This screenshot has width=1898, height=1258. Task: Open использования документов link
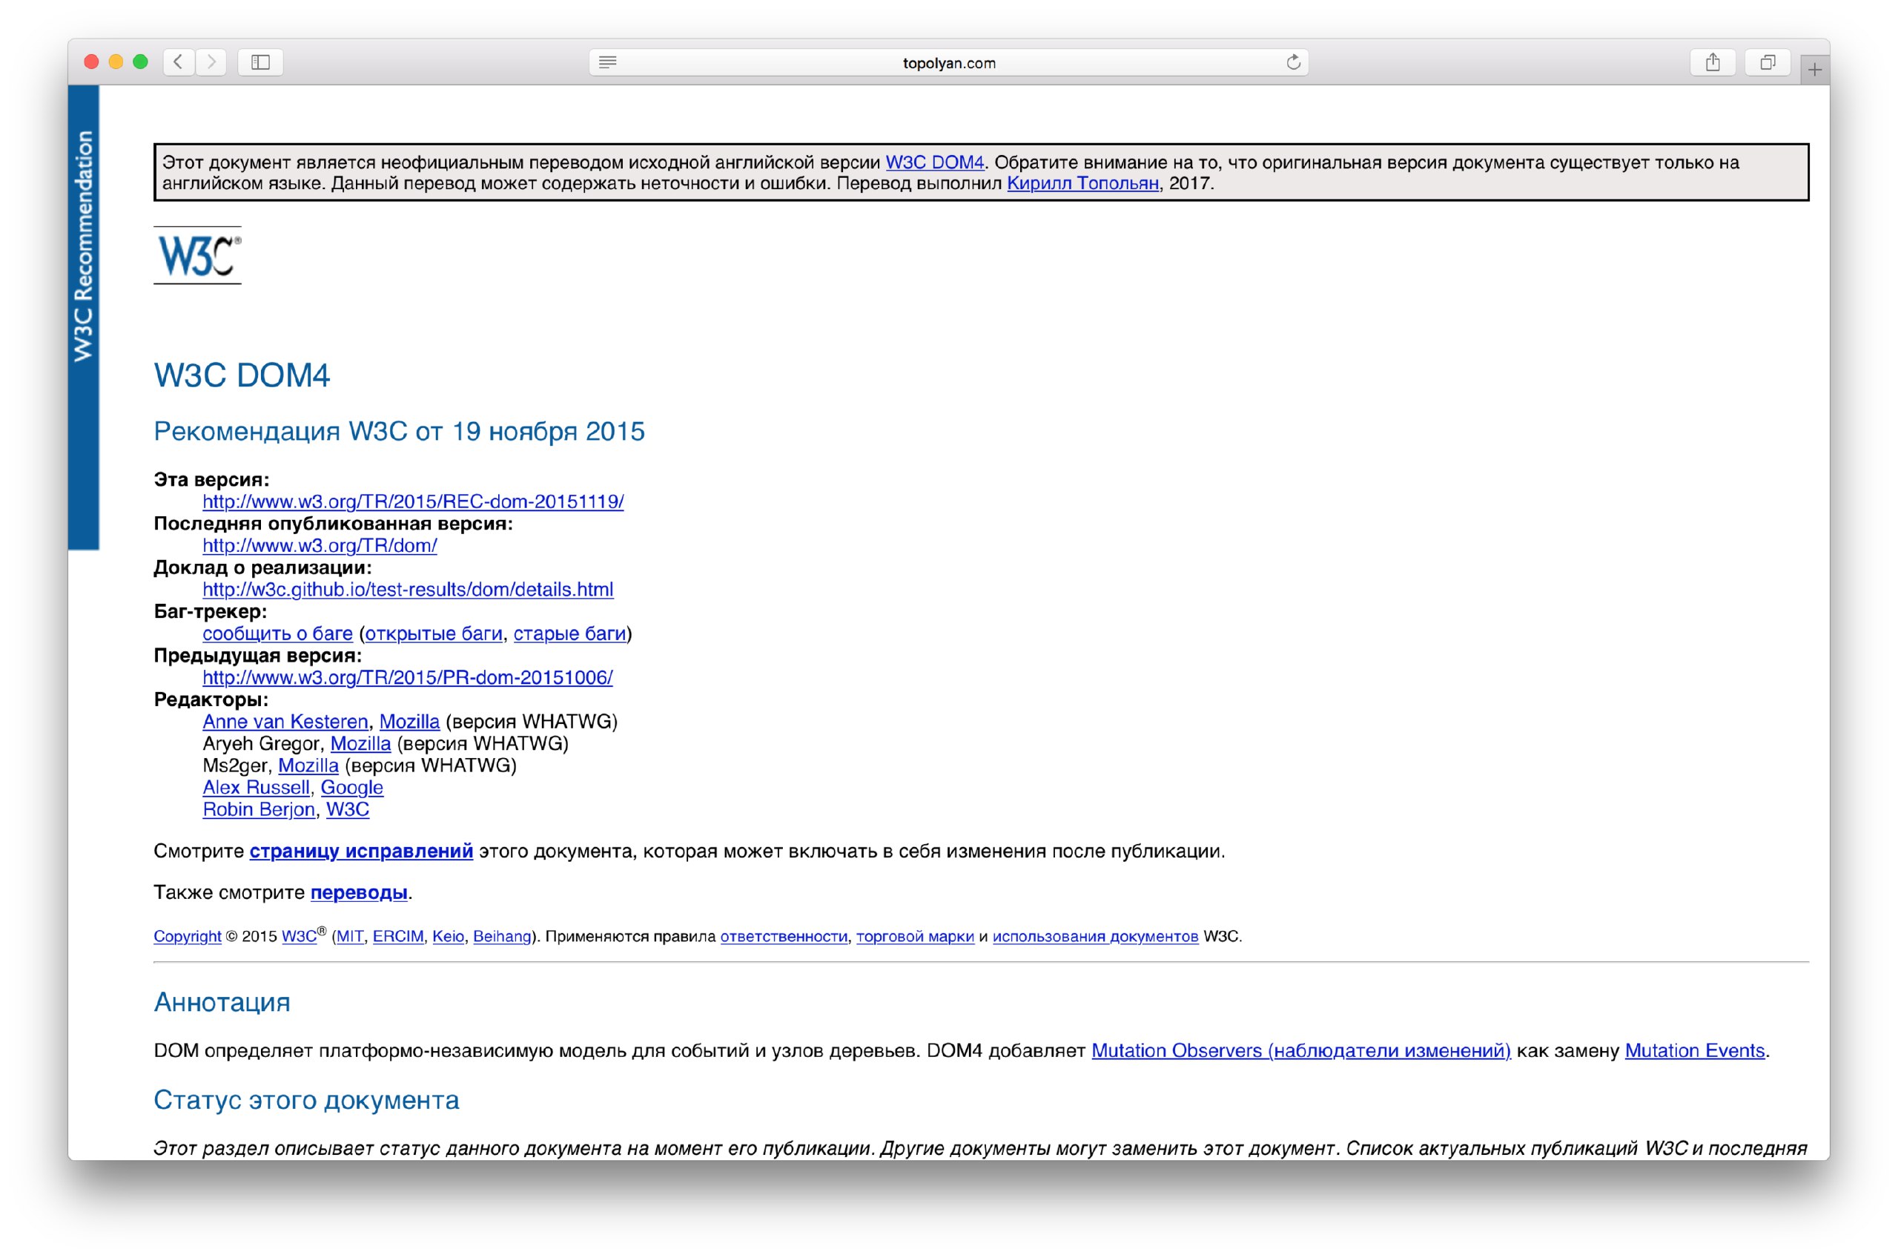pos(1095,936)
